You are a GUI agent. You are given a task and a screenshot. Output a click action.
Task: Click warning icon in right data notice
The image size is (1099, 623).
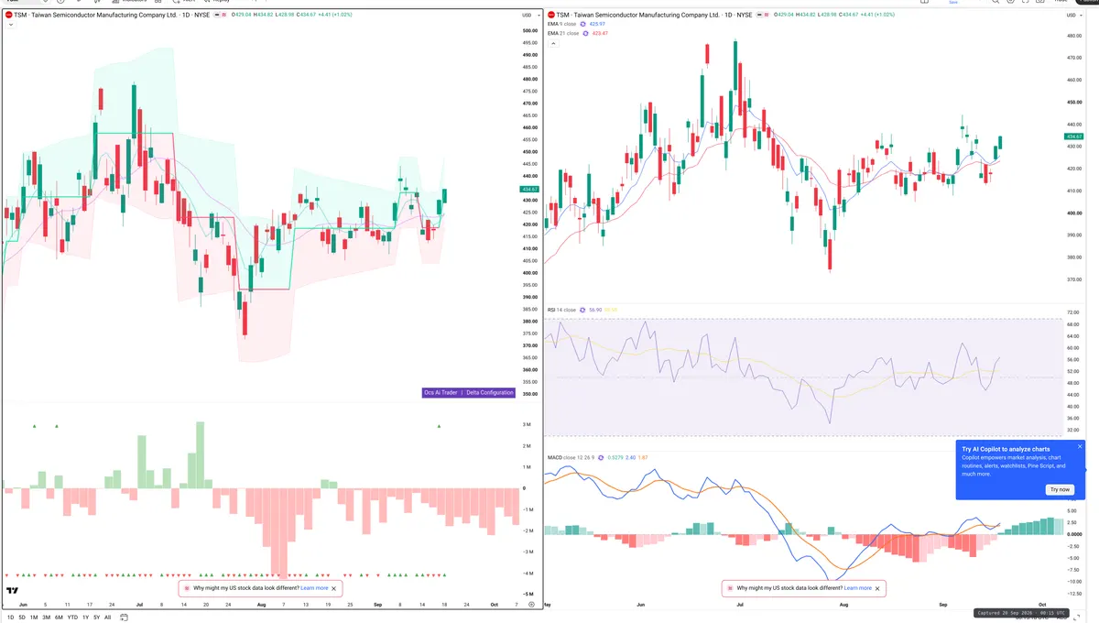point(730,588)
